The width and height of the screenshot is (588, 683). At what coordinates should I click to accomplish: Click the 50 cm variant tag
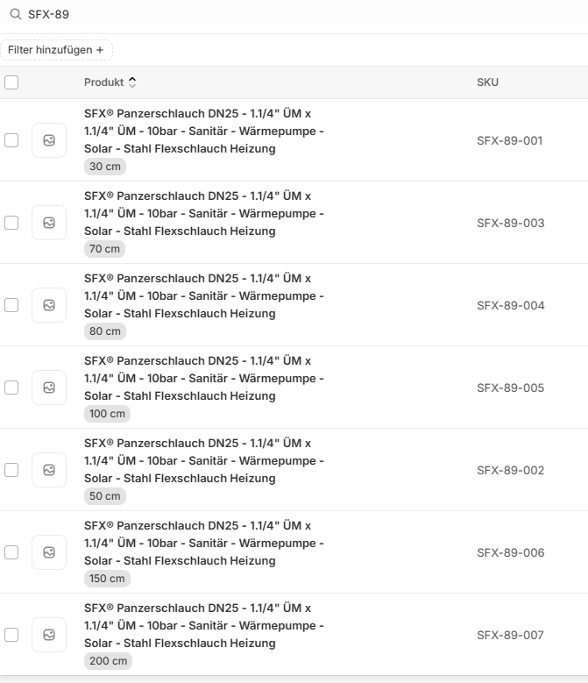click(x=105, y=496)
